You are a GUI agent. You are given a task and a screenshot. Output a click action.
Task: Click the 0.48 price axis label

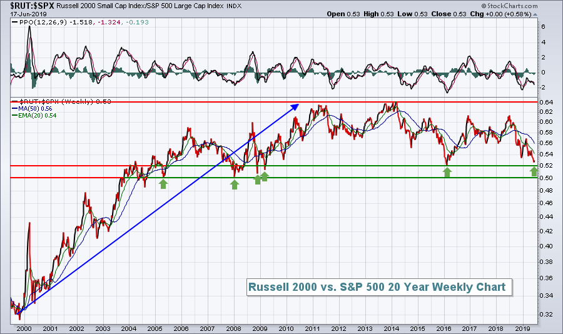click(547, 190)
